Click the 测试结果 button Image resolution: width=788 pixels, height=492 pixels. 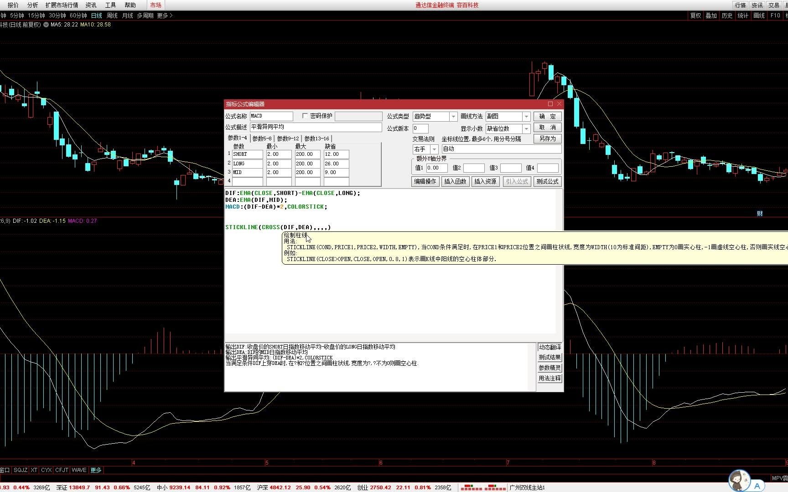pyautogui.click(x=550, y=358)
